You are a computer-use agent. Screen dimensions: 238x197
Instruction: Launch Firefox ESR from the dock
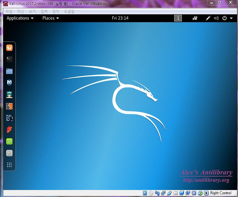tap(9, 48)
